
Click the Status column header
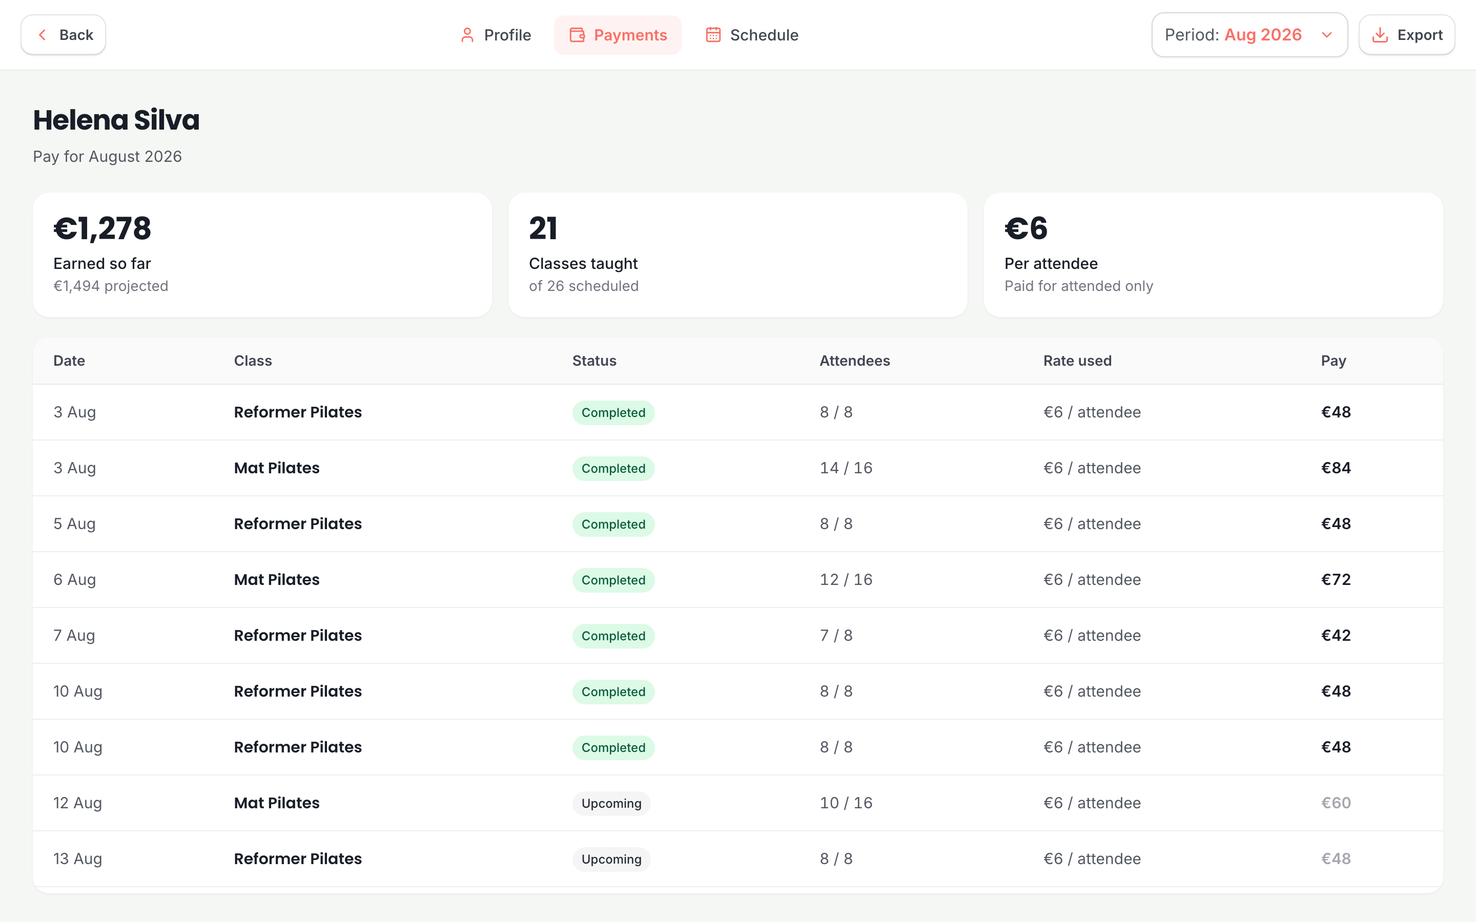tap(594, 361)
